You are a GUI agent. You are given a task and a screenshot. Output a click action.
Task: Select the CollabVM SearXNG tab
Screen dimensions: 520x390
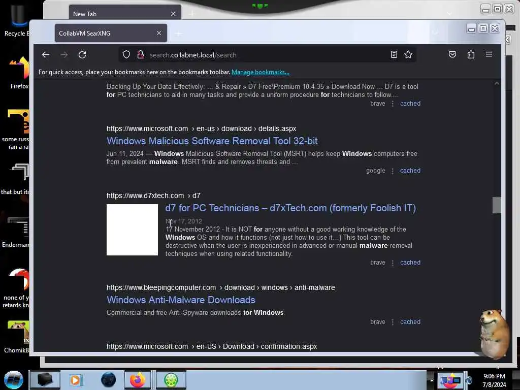[x=111, y=33]
